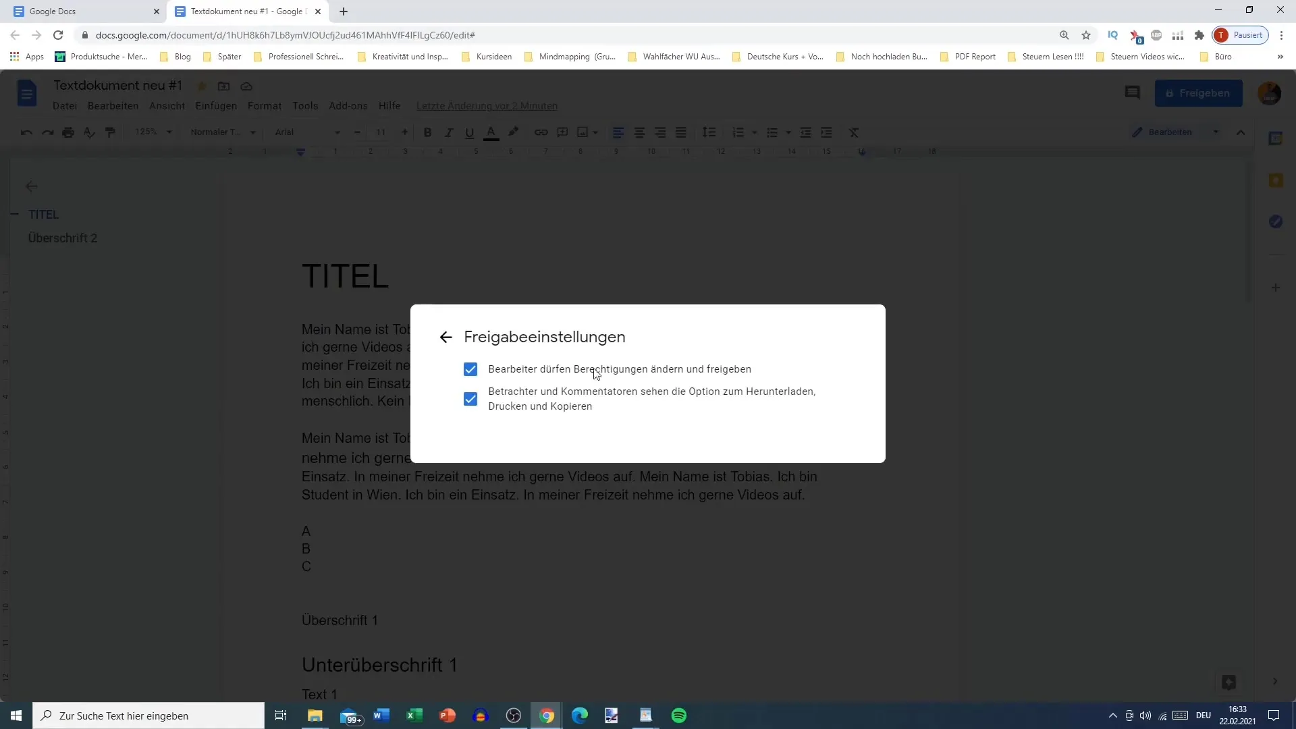
Task: Click the text highlight color icon
Action: [x=514, y=132]
